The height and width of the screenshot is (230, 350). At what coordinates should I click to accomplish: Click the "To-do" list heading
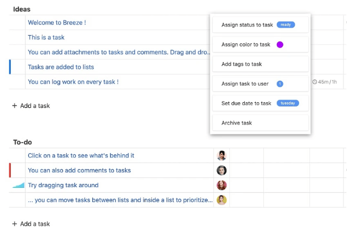tap(22, 142)
